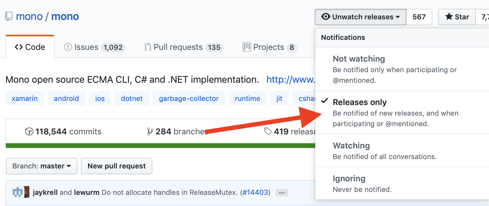
Task: Expand commit details ellipsis button
Action: pos(282,193)
